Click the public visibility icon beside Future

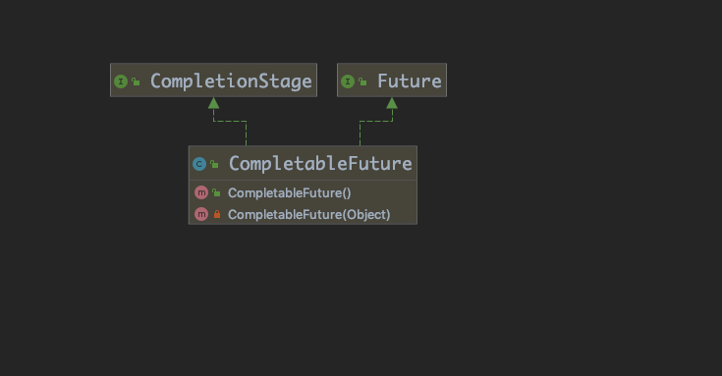[362, 81]
